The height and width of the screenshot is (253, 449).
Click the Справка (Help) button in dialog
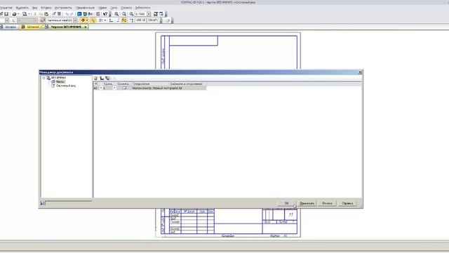click(347, 203)
